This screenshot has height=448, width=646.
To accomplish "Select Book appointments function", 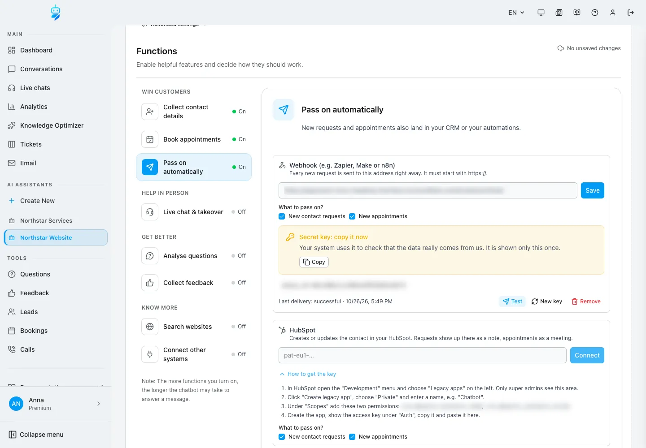I will [194, 139].
